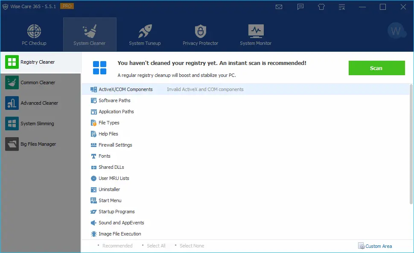
Task: Select the Uninstaller entry
Action: 109,189
